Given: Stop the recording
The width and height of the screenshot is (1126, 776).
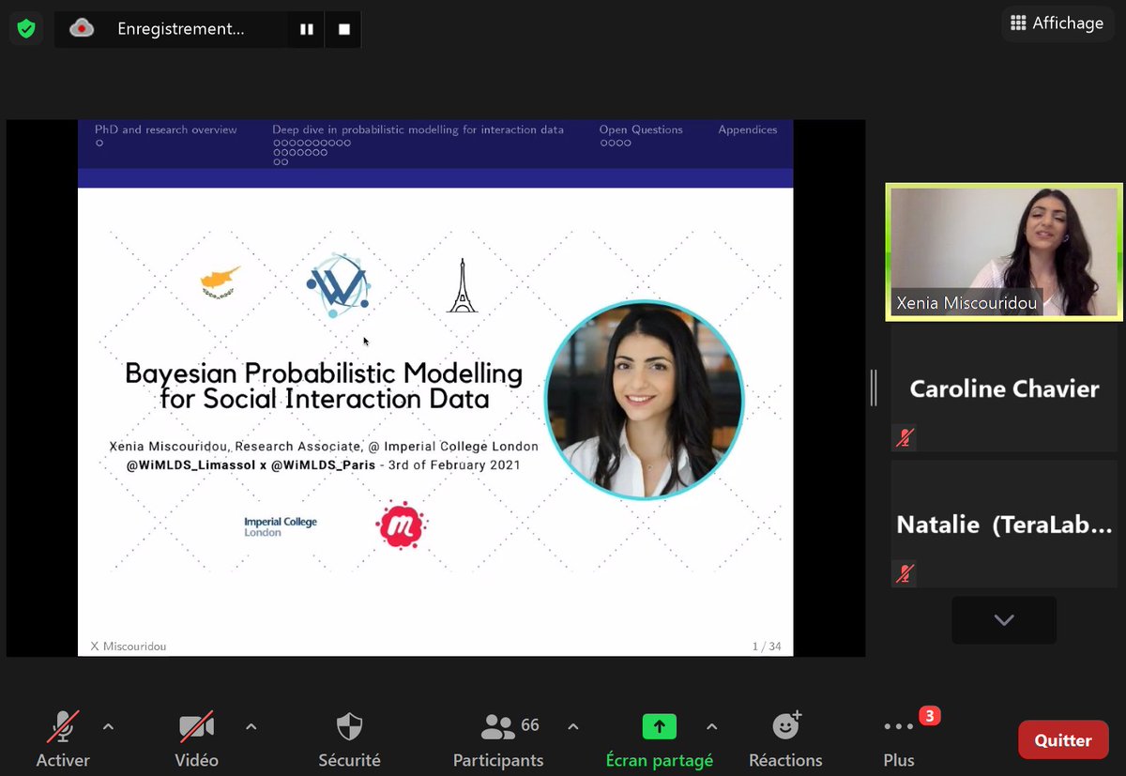Looking at the screenshot, I should click(343, 29).
